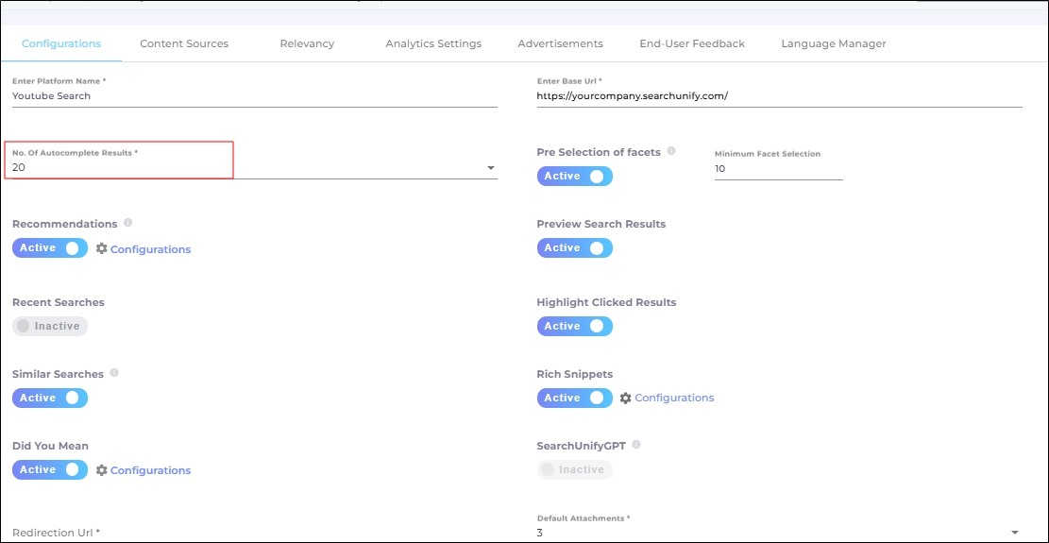Toggle off Pre Selection of facets
The image size is (1049, 543).
pos(575,176)
